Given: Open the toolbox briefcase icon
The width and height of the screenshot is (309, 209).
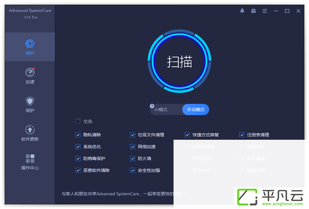Looking at the screenshot, I should point(253,11).
